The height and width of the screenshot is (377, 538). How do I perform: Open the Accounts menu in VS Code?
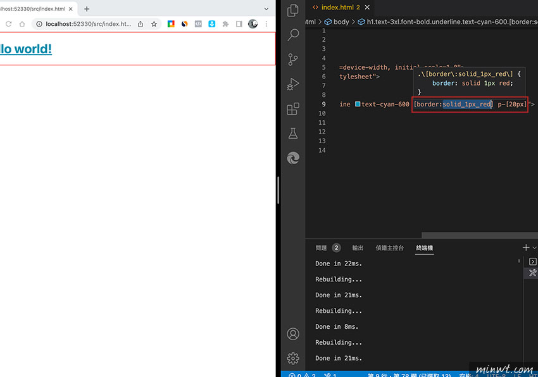pos(293,334)
